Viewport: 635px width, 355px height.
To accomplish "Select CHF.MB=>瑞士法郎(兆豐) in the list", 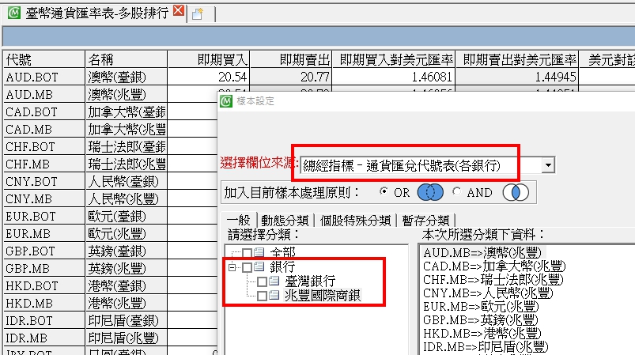I will [493, 280].
